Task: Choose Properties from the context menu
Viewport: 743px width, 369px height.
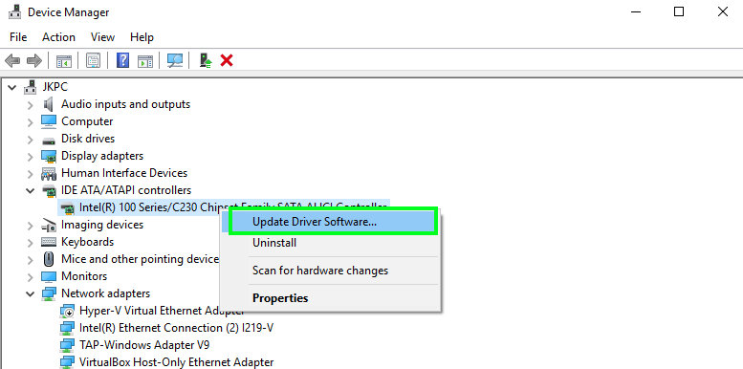Action: [331, 298]
